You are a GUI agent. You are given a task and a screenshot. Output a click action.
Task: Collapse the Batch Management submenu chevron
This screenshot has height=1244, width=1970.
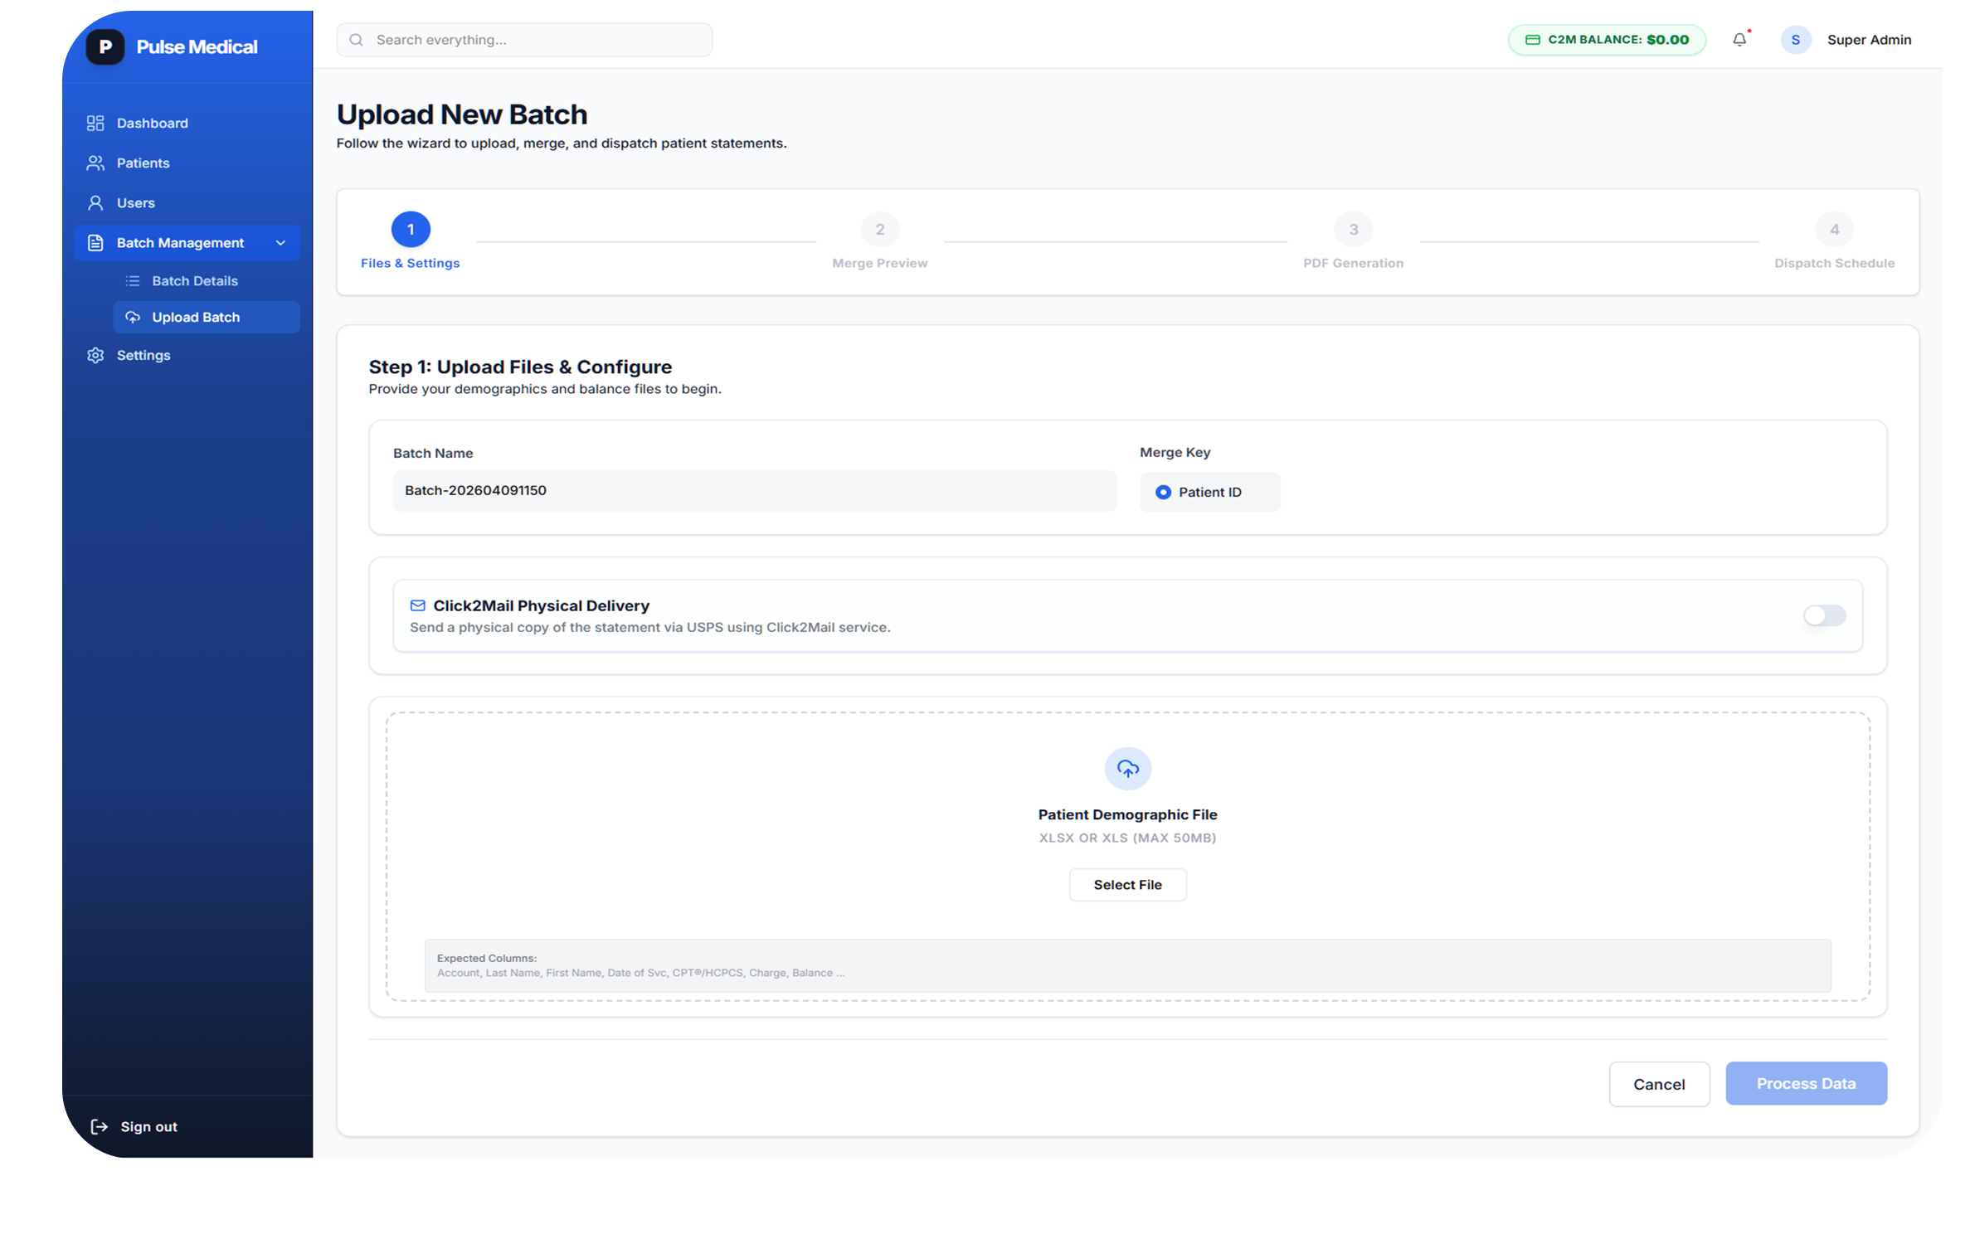click(281, 242)
